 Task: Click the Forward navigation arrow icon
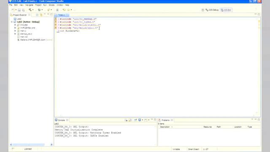pyautogui.click(x=68, y=10)
